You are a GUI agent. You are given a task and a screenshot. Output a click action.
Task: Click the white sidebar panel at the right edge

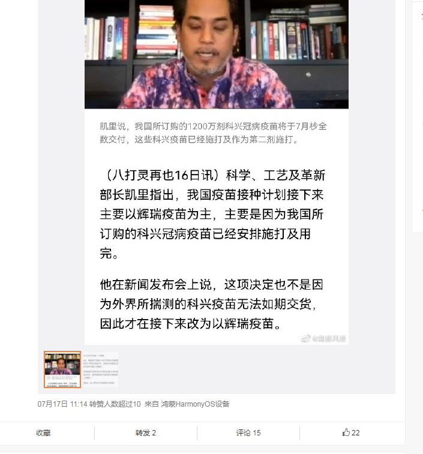point(418,116)
